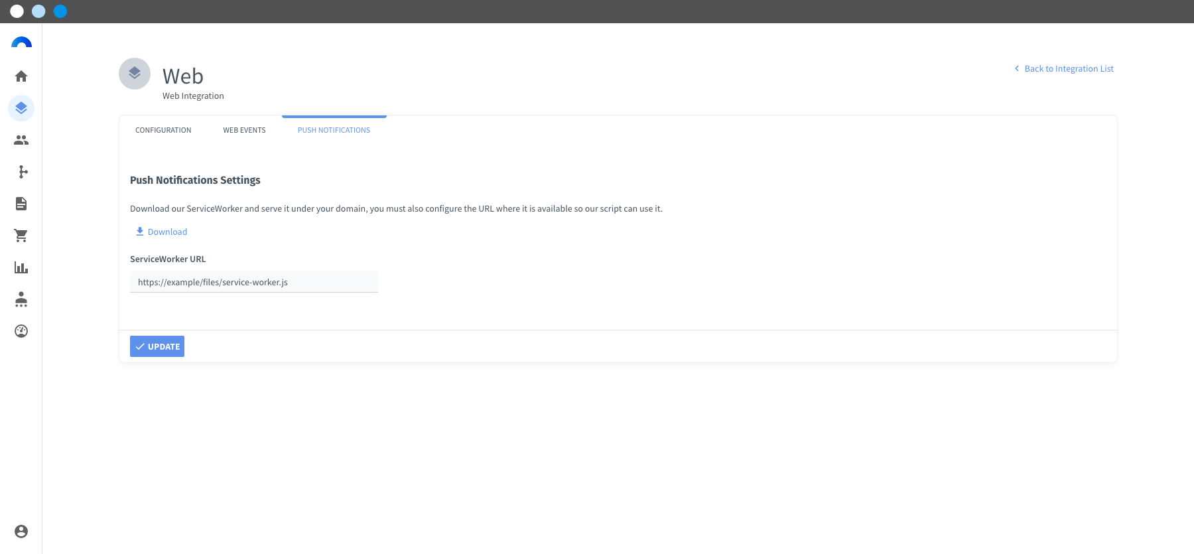Select the Push Notifications tab
This screenshot has height=554, width=1194.
(x=334, y=130)
